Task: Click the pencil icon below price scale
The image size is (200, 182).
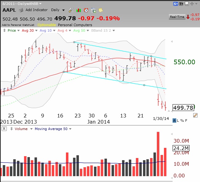Action: click(195, 115)
